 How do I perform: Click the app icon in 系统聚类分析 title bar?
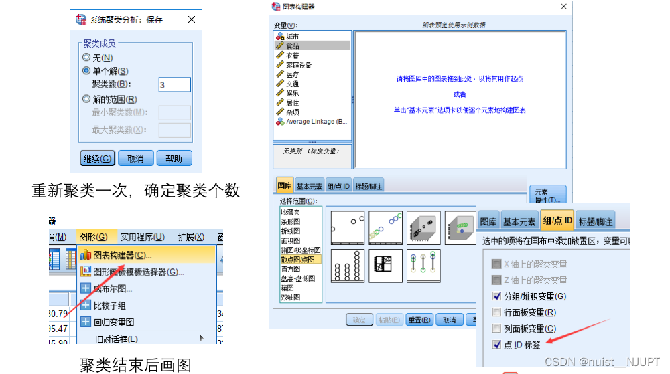pos(81,19)
